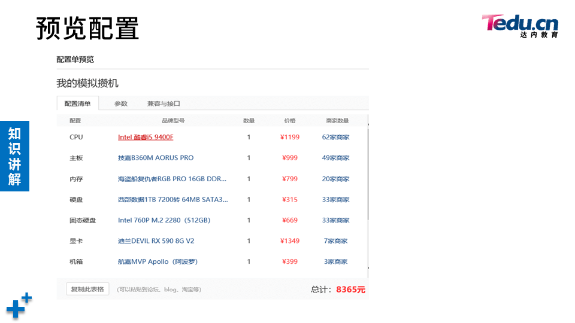
Task: Open 49家商家 for the motherboard
Action: click(x=335, y=158)
